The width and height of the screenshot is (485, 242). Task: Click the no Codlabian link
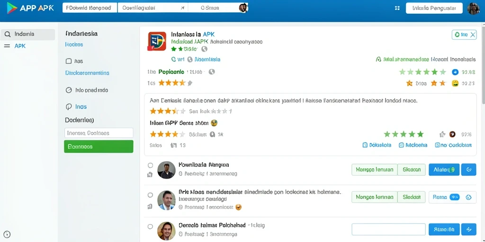tap(453, 145)
